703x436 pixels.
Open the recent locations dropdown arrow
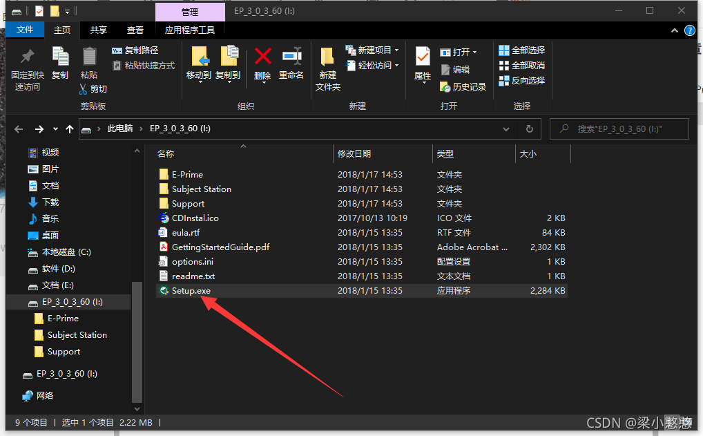pos(55,129)
